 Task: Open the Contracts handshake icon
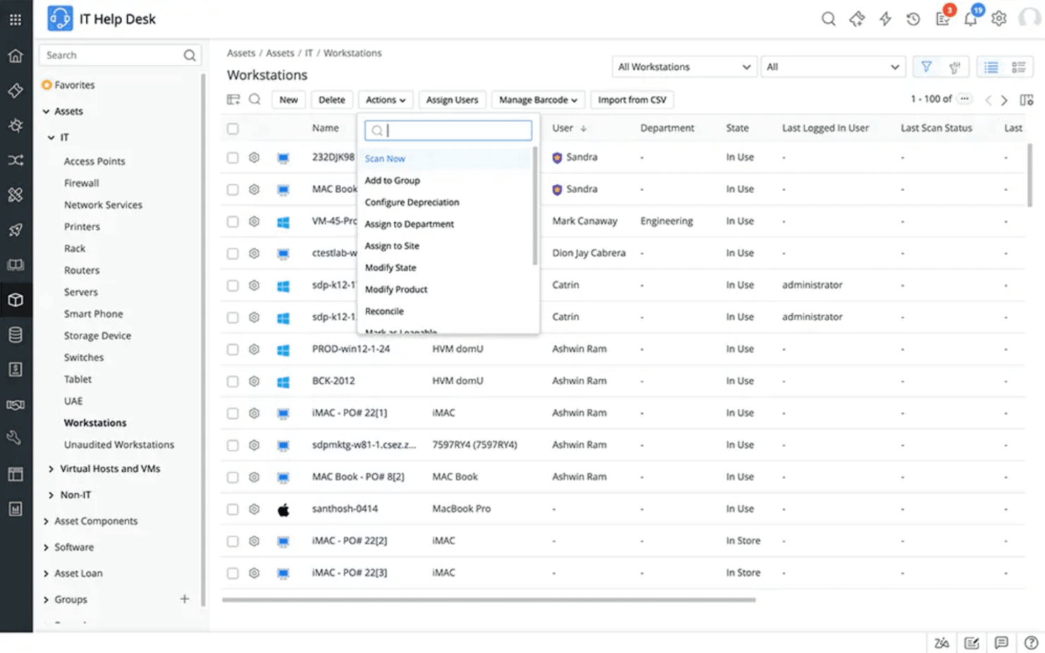click(16, 404)
